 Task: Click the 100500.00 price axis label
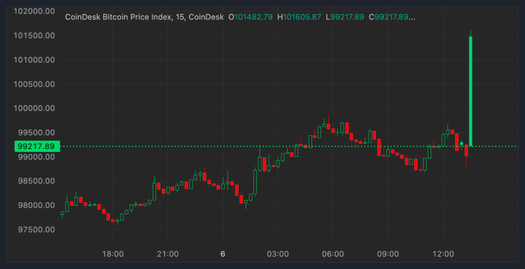36,84
